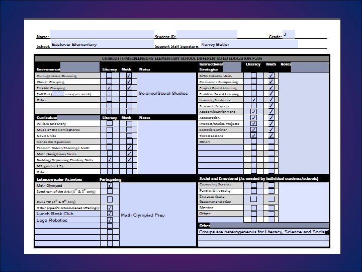The width and height of the screenshot is (362, 272).
Task: Click Instructional Strategies Notes text area
Action: 303,123
